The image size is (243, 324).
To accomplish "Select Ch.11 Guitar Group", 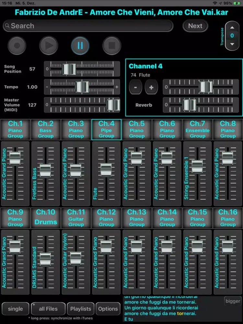I will pyautogui.click(x=76, y=218).
